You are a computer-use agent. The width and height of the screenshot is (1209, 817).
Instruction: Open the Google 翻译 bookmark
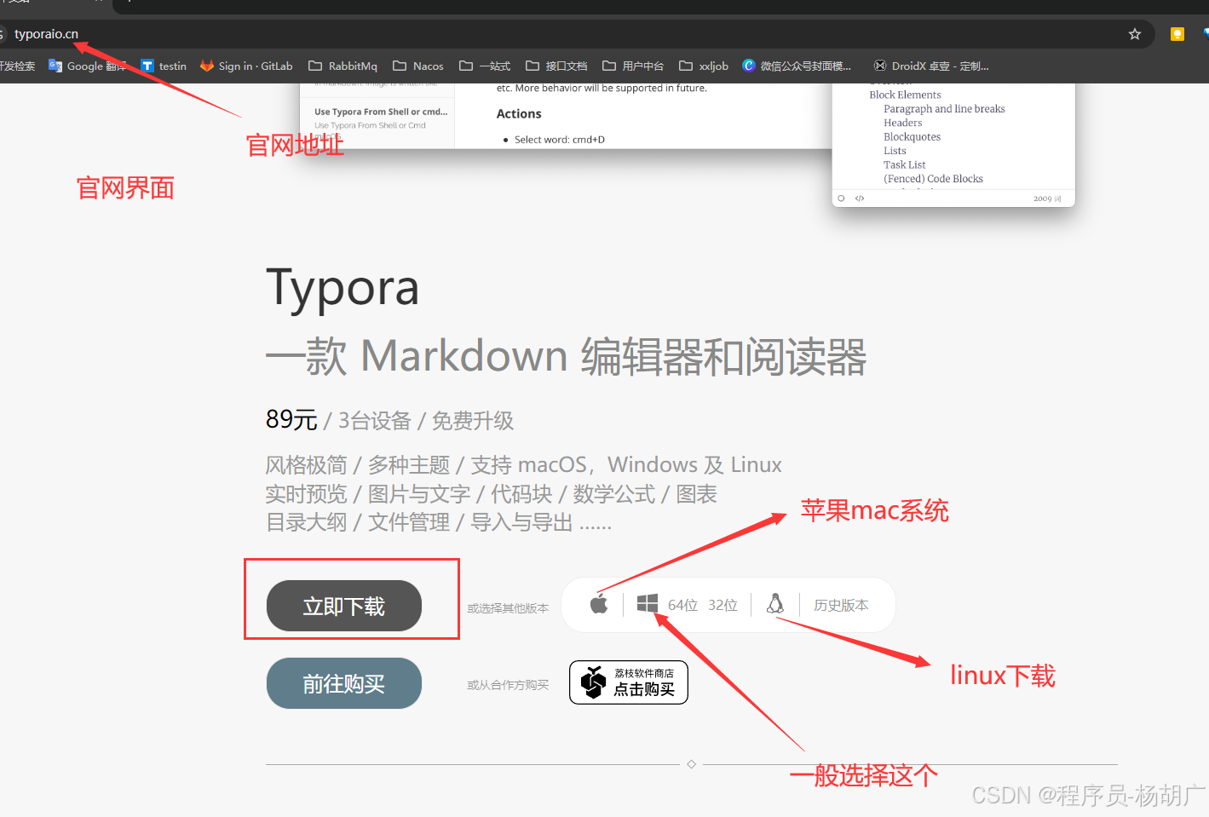(x=88, y=66)
